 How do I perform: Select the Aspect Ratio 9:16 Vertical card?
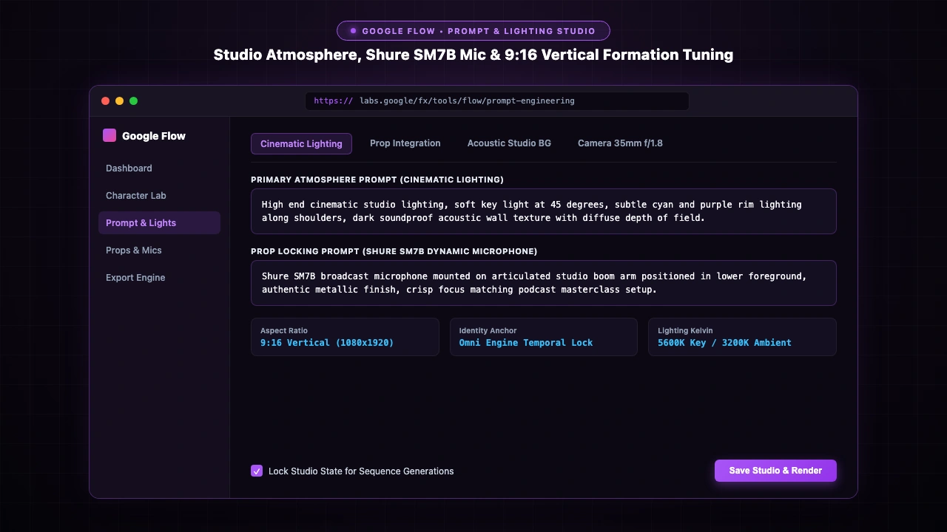click(345, 337)
